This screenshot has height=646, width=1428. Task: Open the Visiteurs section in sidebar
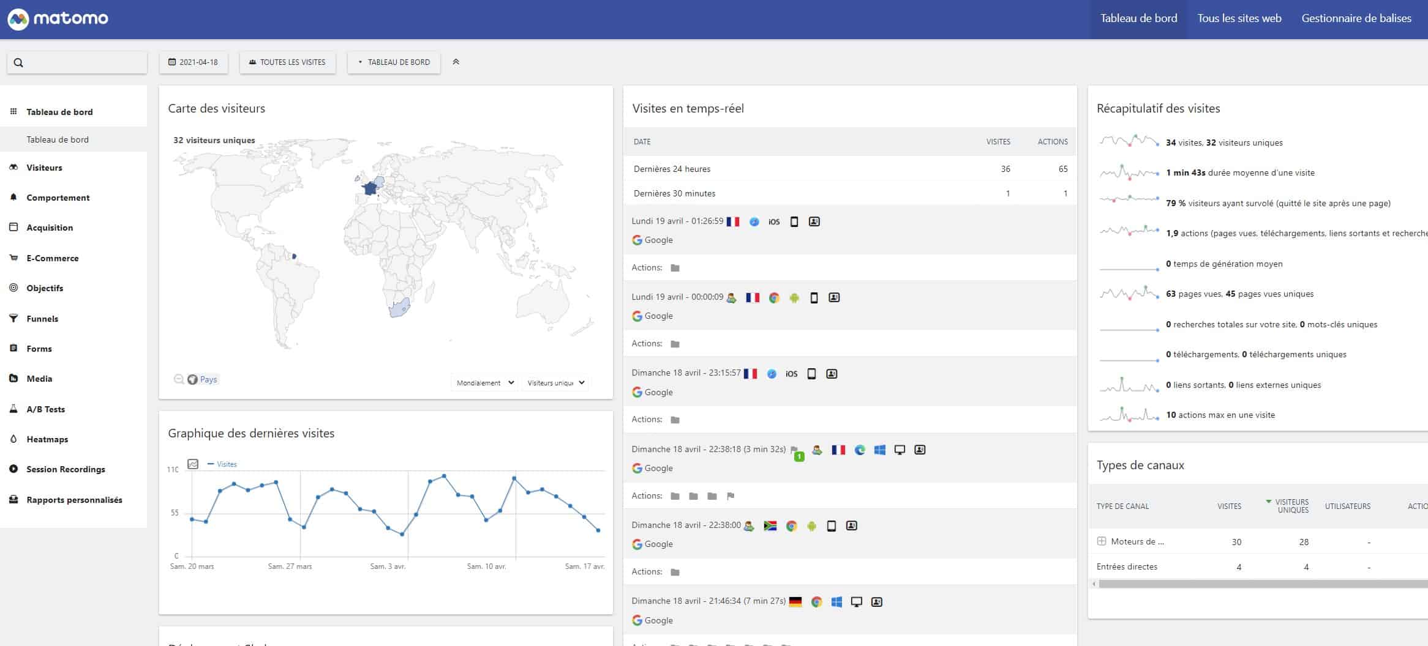click(44, 167)
